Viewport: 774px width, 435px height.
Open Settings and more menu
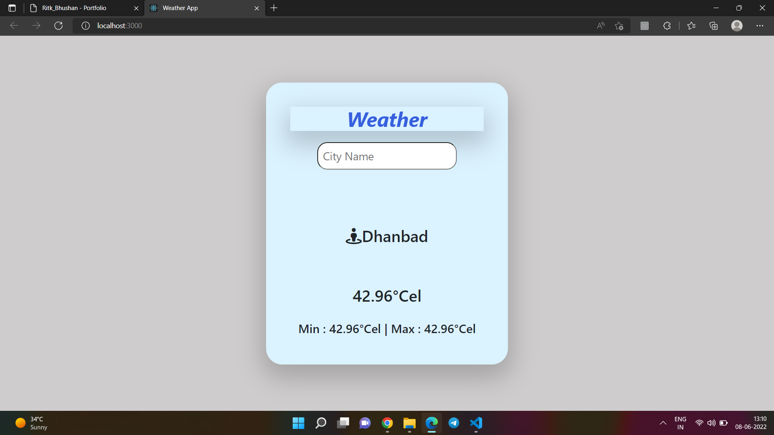760,26
